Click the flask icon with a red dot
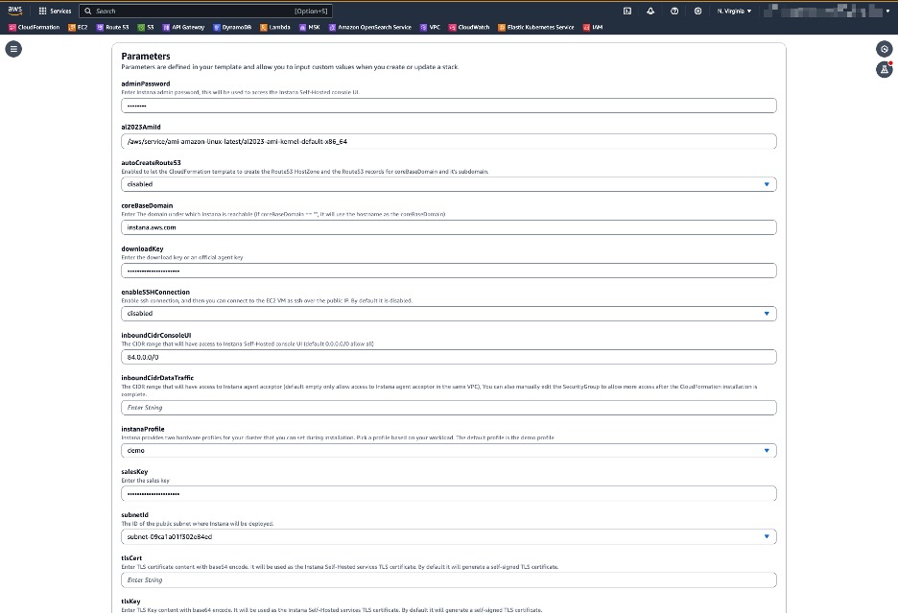This screenshot has width=898, height=614. (885, 69)
